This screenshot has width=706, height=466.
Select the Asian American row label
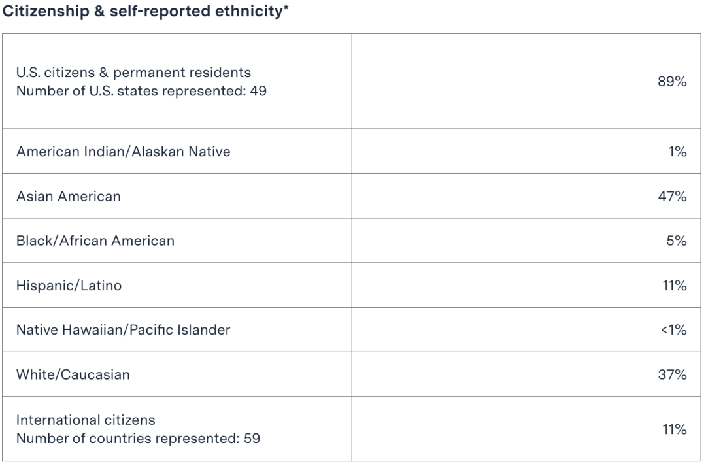tap(69, 196)
